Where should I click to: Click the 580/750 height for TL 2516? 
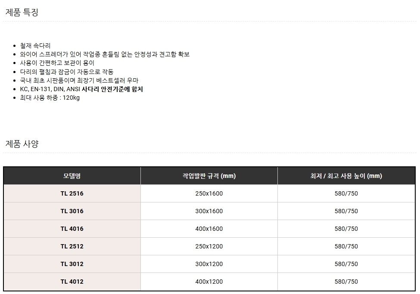tap(346, 193)
